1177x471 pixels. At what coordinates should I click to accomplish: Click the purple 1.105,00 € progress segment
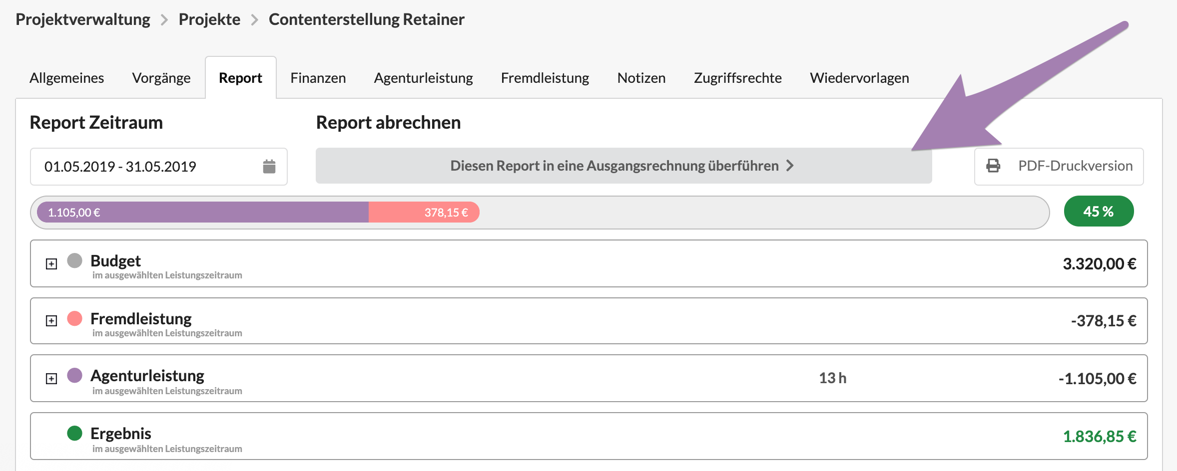202,212
